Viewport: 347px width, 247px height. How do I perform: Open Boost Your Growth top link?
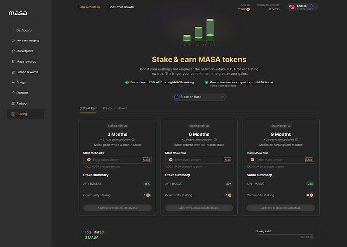[121, 7]
